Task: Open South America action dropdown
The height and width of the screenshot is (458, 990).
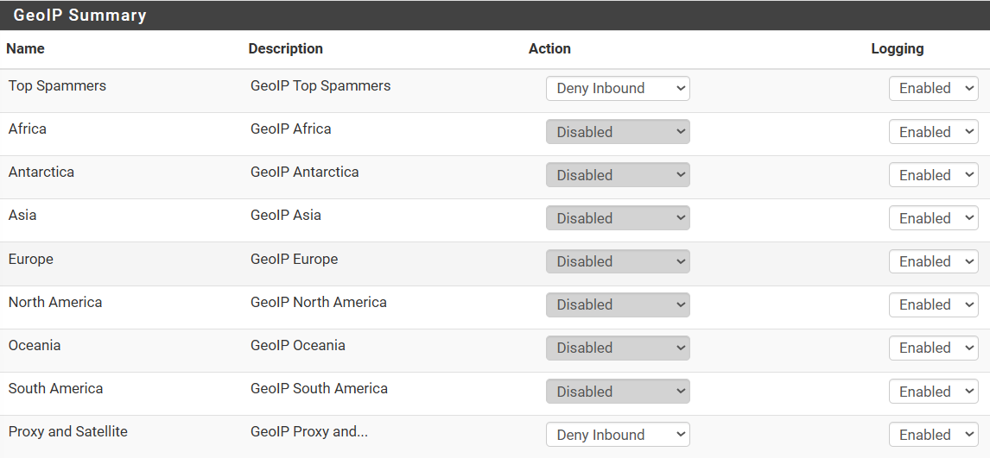Action: click(x=618, y=392)
